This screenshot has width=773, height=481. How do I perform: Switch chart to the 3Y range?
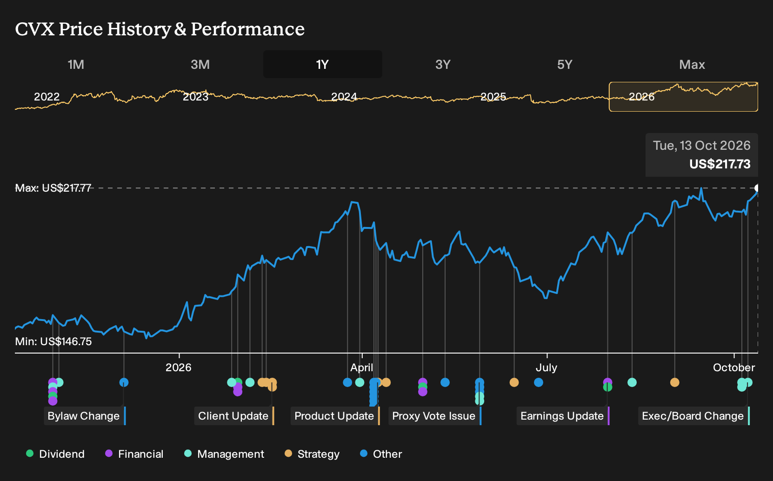click(443, 64)
